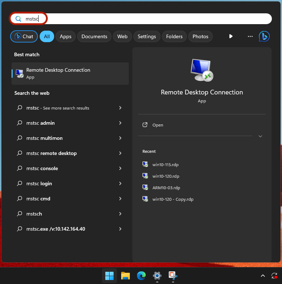Screen dimensions: 282x284
Task: Click the Remote Desktop Connection icon in best match
Action: (19, 74)
